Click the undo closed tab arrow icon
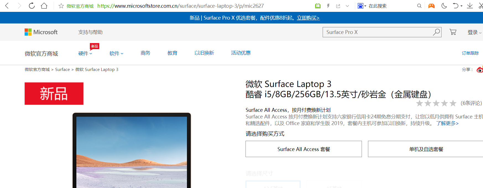Viewport: 483px width, 188px height. 455,6
